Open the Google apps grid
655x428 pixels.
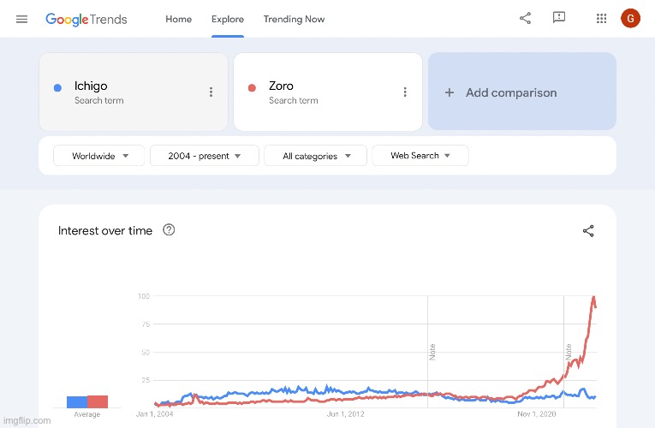tap(601, 18)
